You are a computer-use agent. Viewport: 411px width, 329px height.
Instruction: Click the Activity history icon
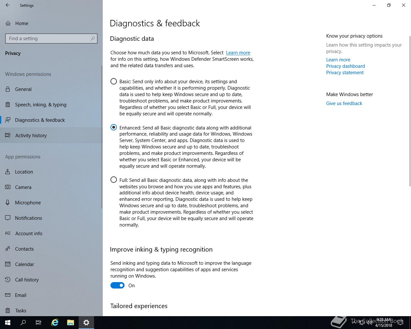[x=8, y=135]
